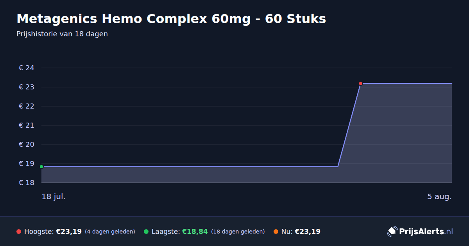Viewport: 469px width, 246px height.
Task: Click the € 18 axis label
Action: point(27,183)
